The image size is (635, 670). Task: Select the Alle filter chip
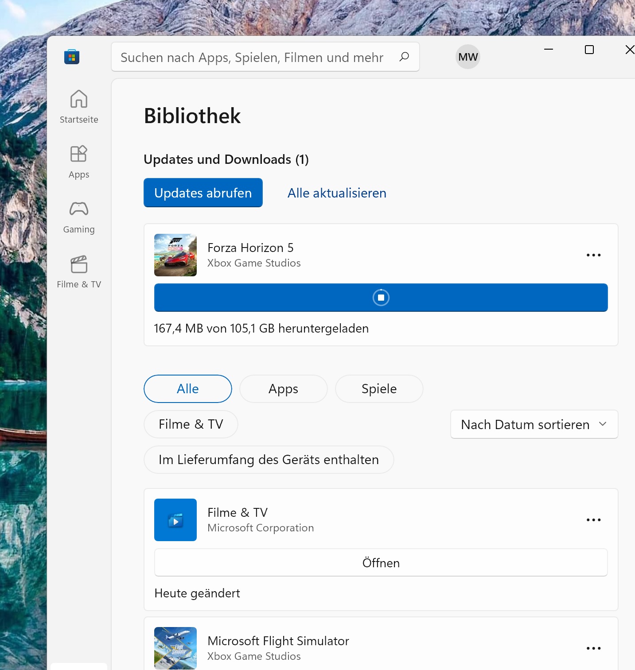tap(188, 389)
